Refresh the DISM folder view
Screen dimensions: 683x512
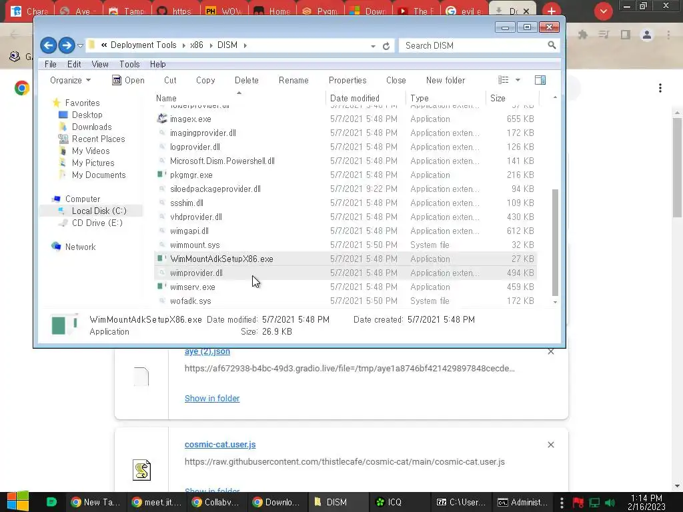pyautogui.click(x=386, y=46)
